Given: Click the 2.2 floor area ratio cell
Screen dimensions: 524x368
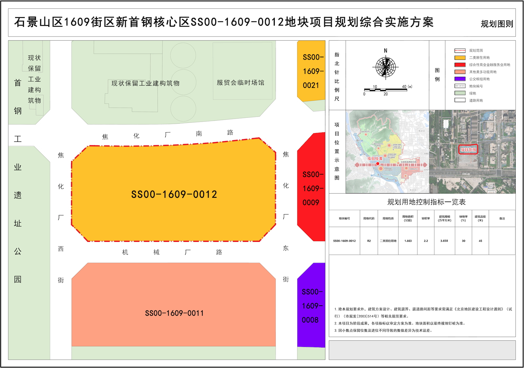Looking at the screenshot, I should (x=426, y=241).
